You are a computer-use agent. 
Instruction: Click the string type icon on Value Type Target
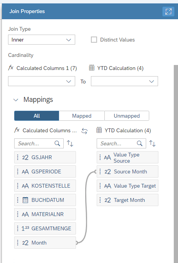click(107, 186)
